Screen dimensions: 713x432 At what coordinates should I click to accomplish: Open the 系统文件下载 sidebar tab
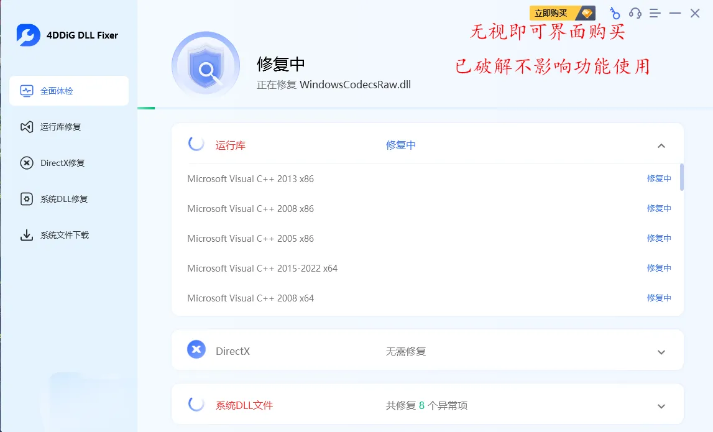[x=69, y=235]
